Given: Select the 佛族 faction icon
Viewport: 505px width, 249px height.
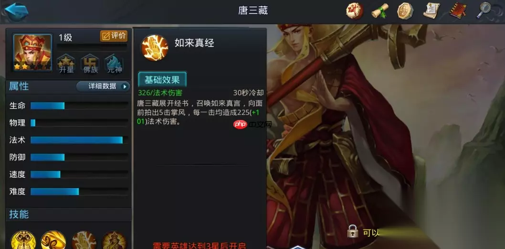Looking at the screenshot, I should click(x=91, y=63).
